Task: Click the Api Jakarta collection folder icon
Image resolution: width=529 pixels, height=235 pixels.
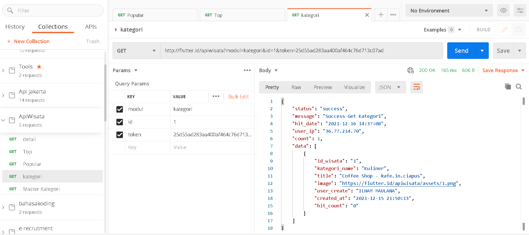Action: pyautogui.click(x=12, y=95)
